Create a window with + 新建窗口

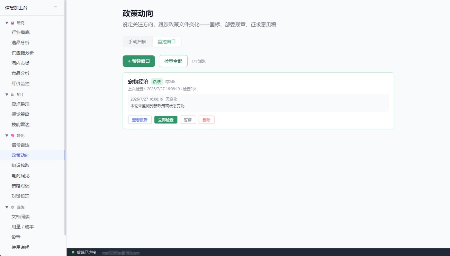pyautogui.click(x=139, y=61)
